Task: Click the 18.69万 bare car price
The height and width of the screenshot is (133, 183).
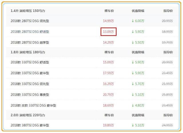Action: tap(108, 105)
